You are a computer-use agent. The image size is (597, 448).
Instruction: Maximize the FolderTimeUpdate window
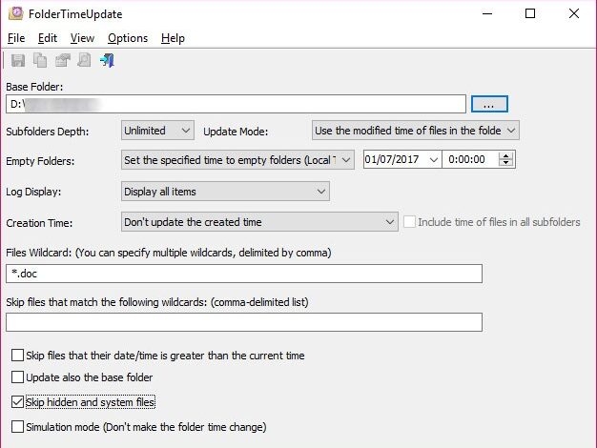tap(530, 13)
